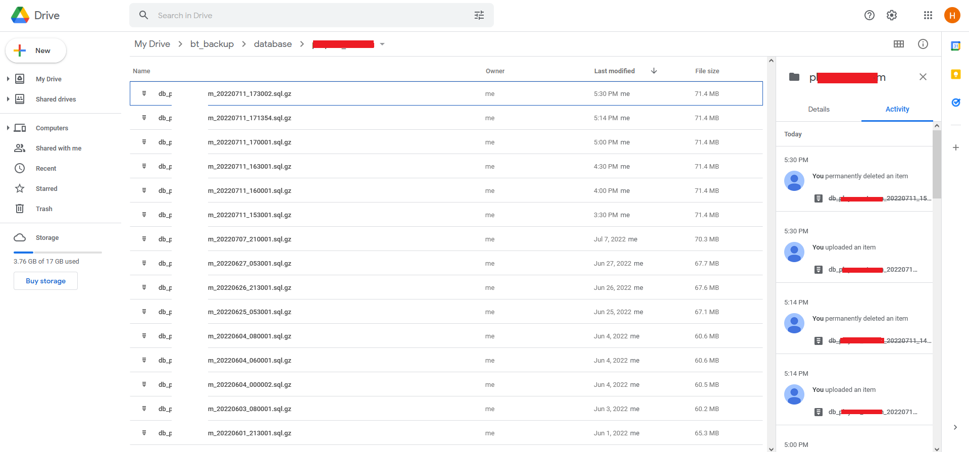Click the Buy storage button
The height and width of the screenshot is (452, 969).
45,281
